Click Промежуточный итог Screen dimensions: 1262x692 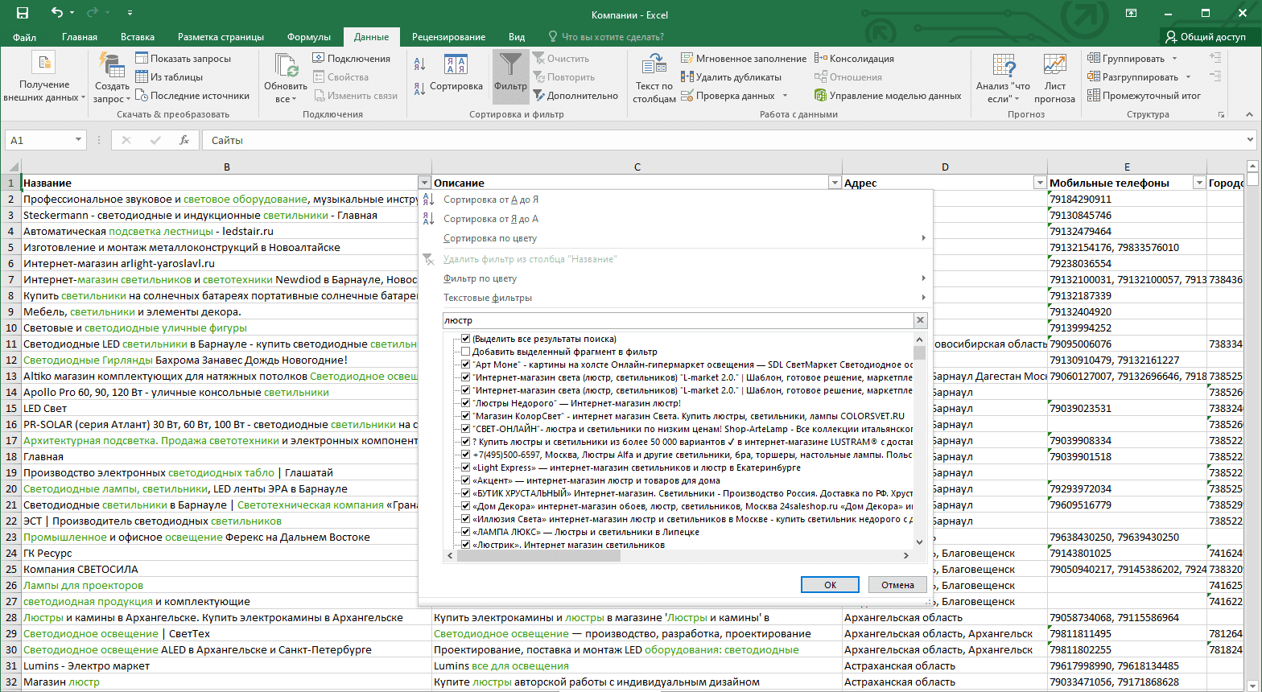point(1144,96)
